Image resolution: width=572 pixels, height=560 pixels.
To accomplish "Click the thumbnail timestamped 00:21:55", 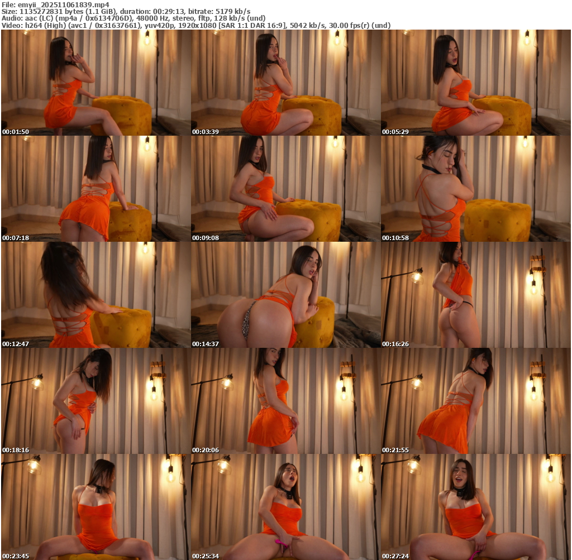I will [x=476, y=401].
